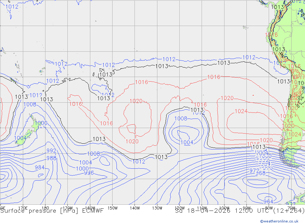Click the 'Sa 18-04-2026 12:00 UTC (12+264)' timestamp
The width and height of the screenshot is (305, 224).
[x=240, y=211]
